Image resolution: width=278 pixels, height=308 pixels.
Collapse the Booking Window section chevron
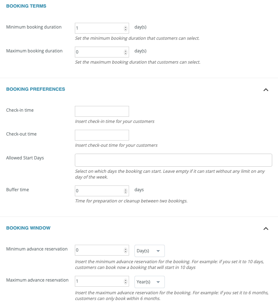[266, 228]
